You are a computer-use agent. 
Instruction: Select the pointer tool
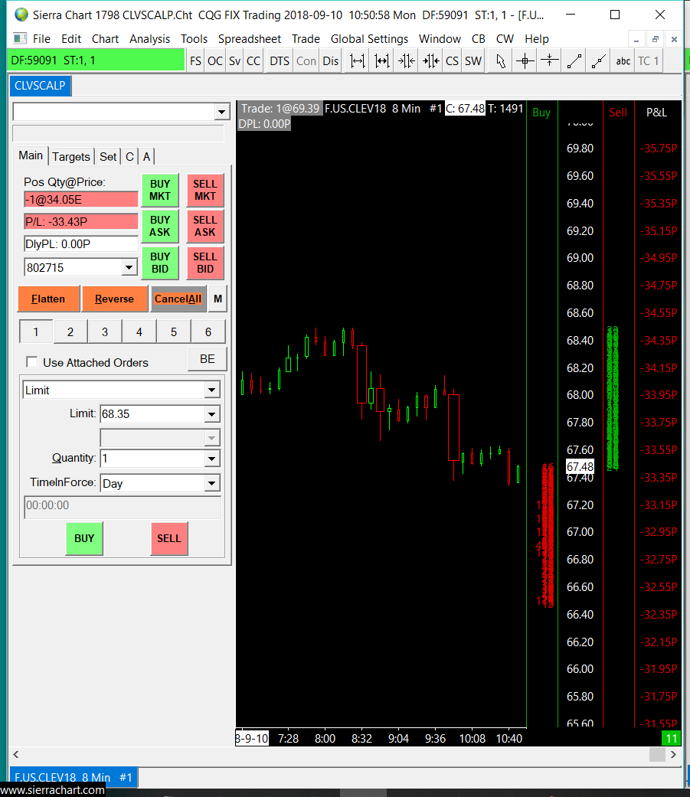pyautogui.click(x=501, y=61)
